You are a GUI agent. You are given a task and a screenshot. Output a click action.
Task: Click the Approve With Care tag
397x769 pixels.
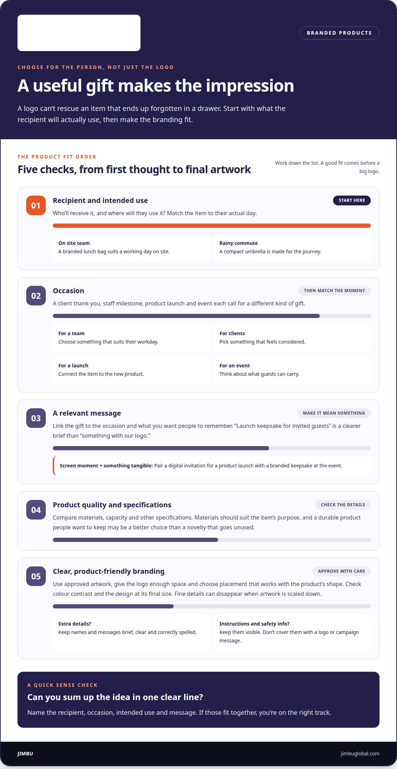341,571
